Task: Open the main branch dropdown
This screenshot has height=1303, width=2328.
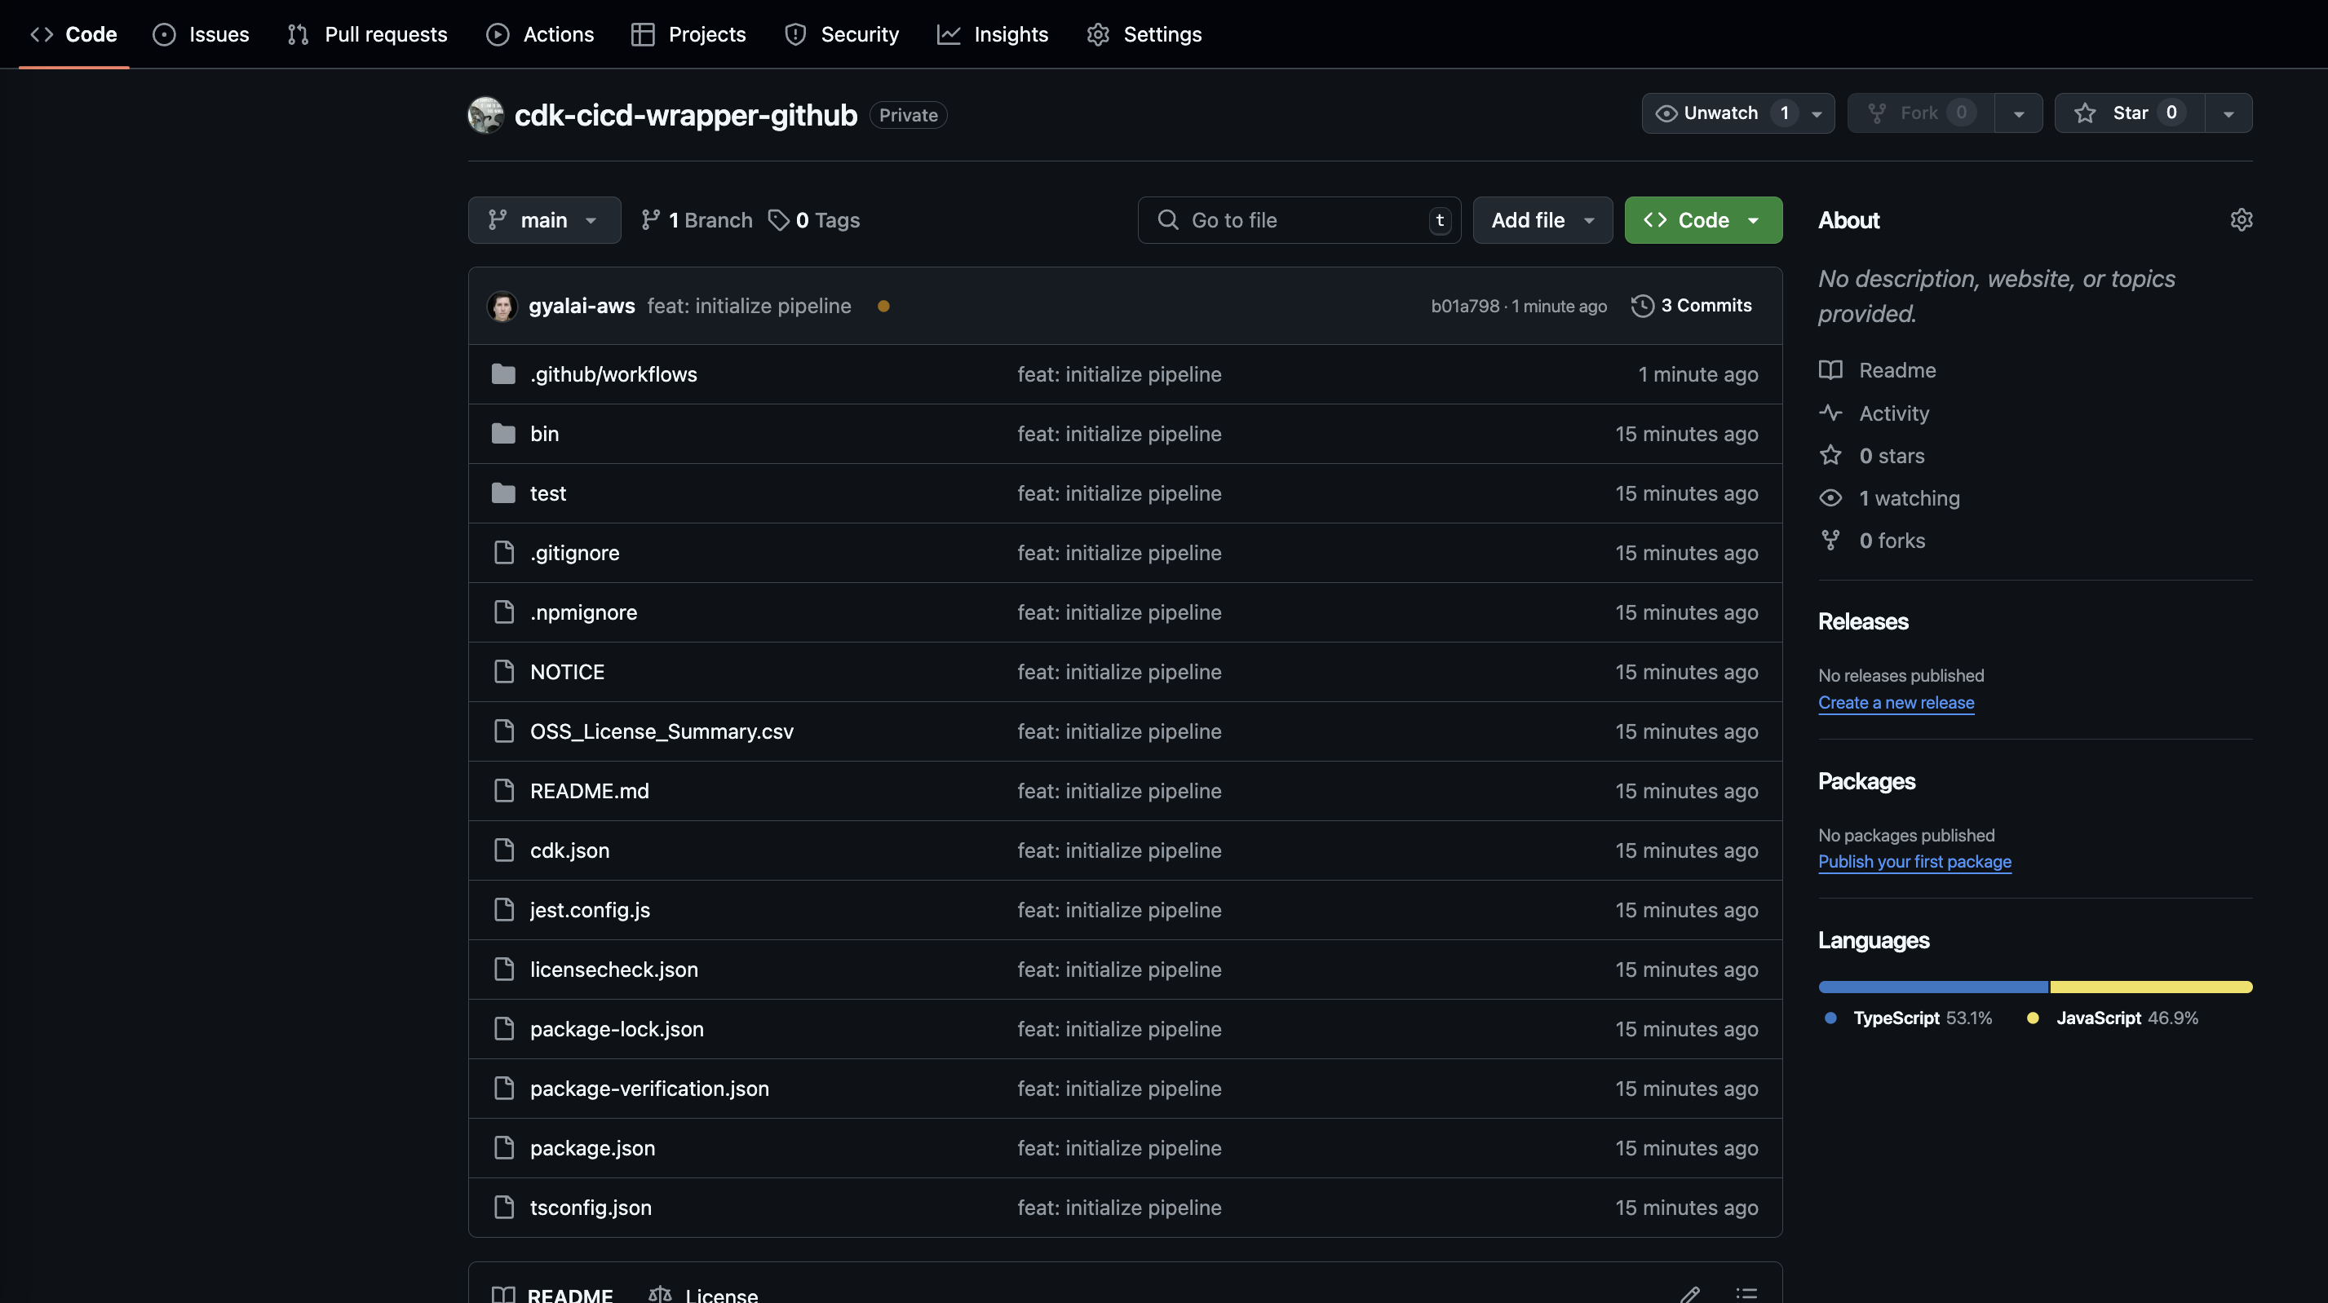Action: 544,219
